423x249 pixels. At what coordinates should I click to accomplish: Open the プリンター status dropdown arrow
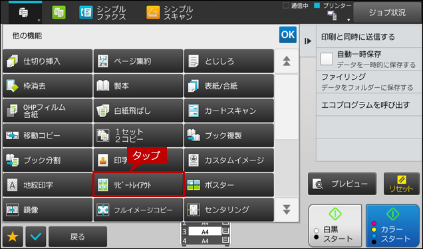349,20
